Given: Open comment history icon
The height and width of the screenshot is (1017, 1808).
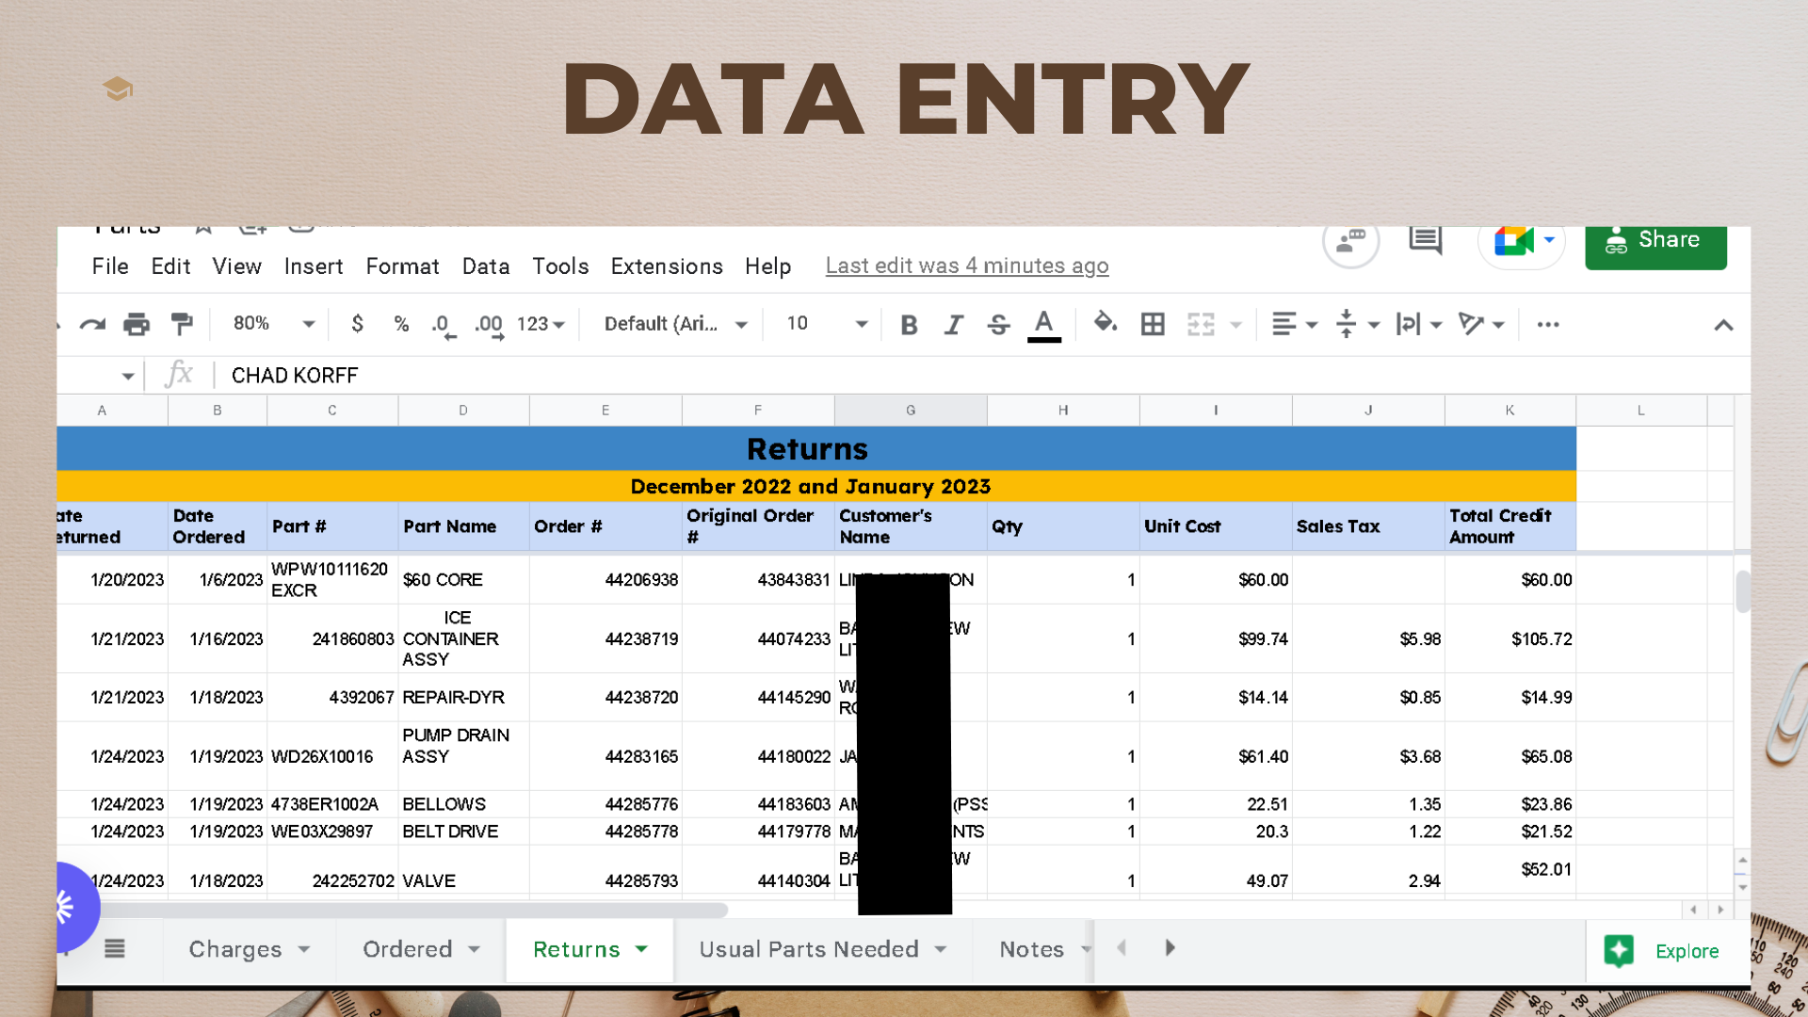Looking at the screenshot, I should [1425, 241].
